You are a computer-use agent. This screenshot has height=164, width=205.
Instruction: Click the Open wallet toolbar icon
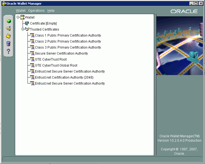8,28
